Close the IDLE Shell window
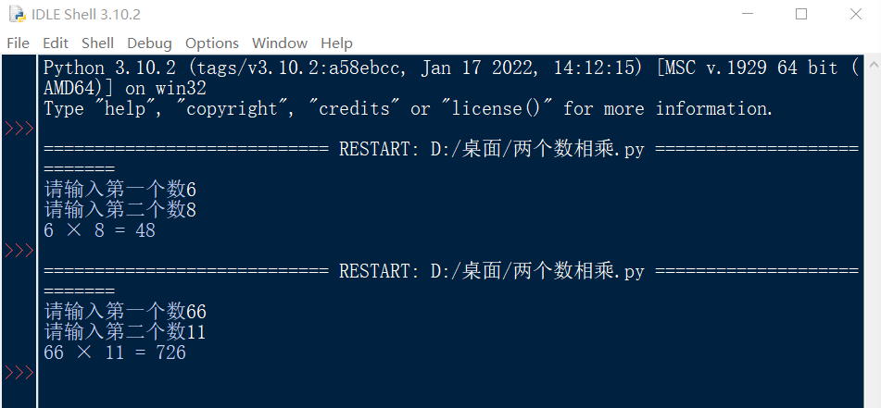 click(855, 14)
